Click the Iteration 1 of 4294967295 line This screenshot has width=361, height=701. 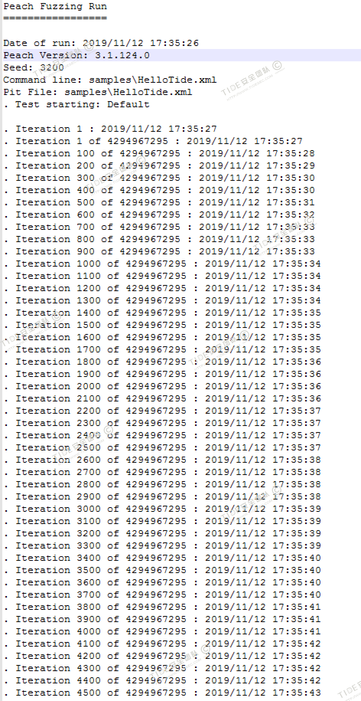[x=153, y=141]
